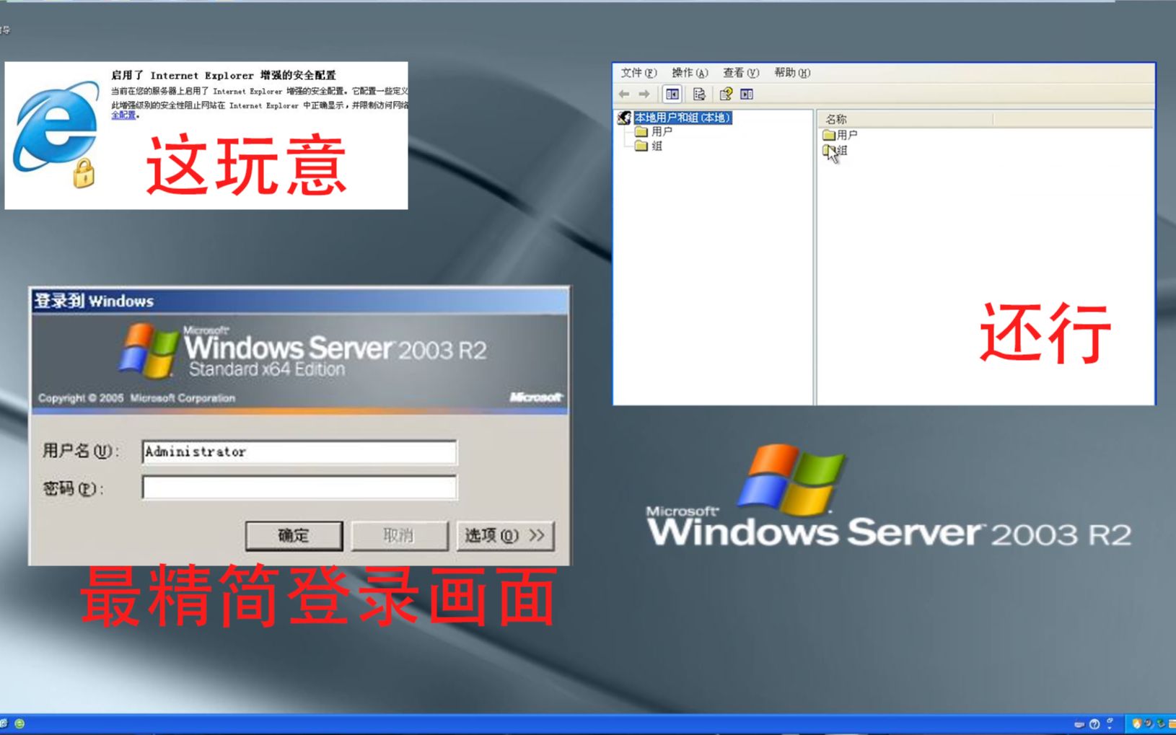Click the show/hide action pane icon

pyautogui.click(x=747, y=94)
